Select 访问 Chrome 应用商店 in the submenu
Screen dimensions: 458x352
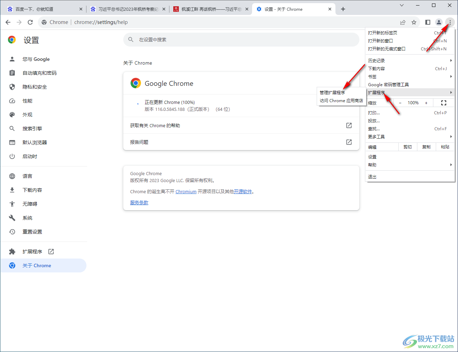[342, 100]
